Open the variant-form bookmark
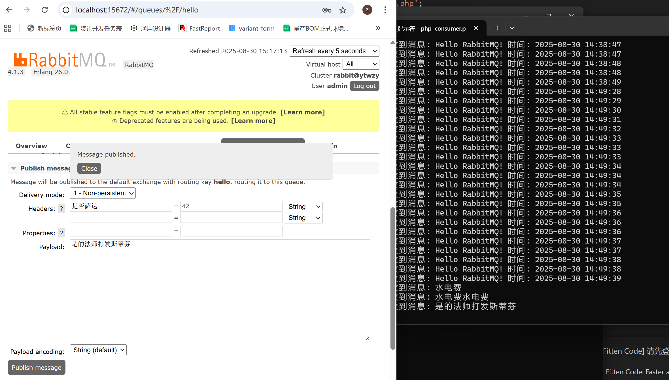Viewport: 669px width, 380px height. (x=252, y=28)
